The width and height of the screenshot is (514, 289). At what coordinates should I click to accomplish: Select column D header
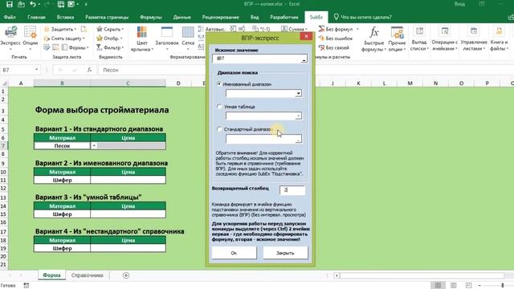178,83
